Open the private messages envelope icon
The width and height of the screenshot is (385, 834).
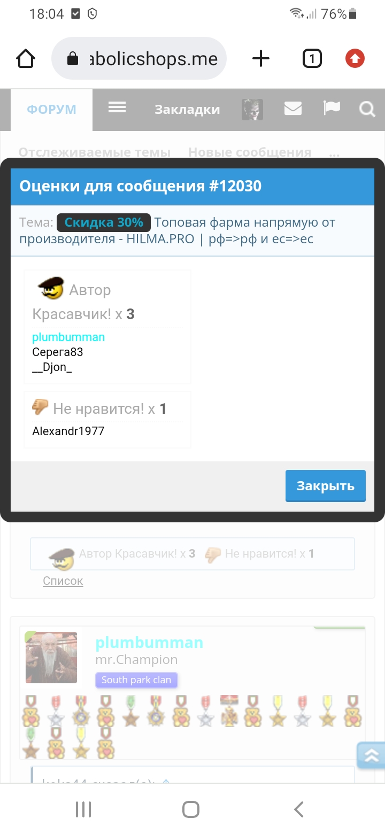click(293, 109)
